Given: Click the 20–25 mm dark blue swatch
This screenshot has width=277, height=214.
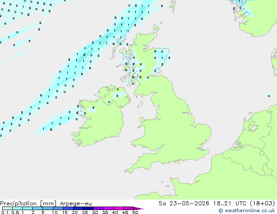Looking at the screenshot, I should tap(78, 208).
